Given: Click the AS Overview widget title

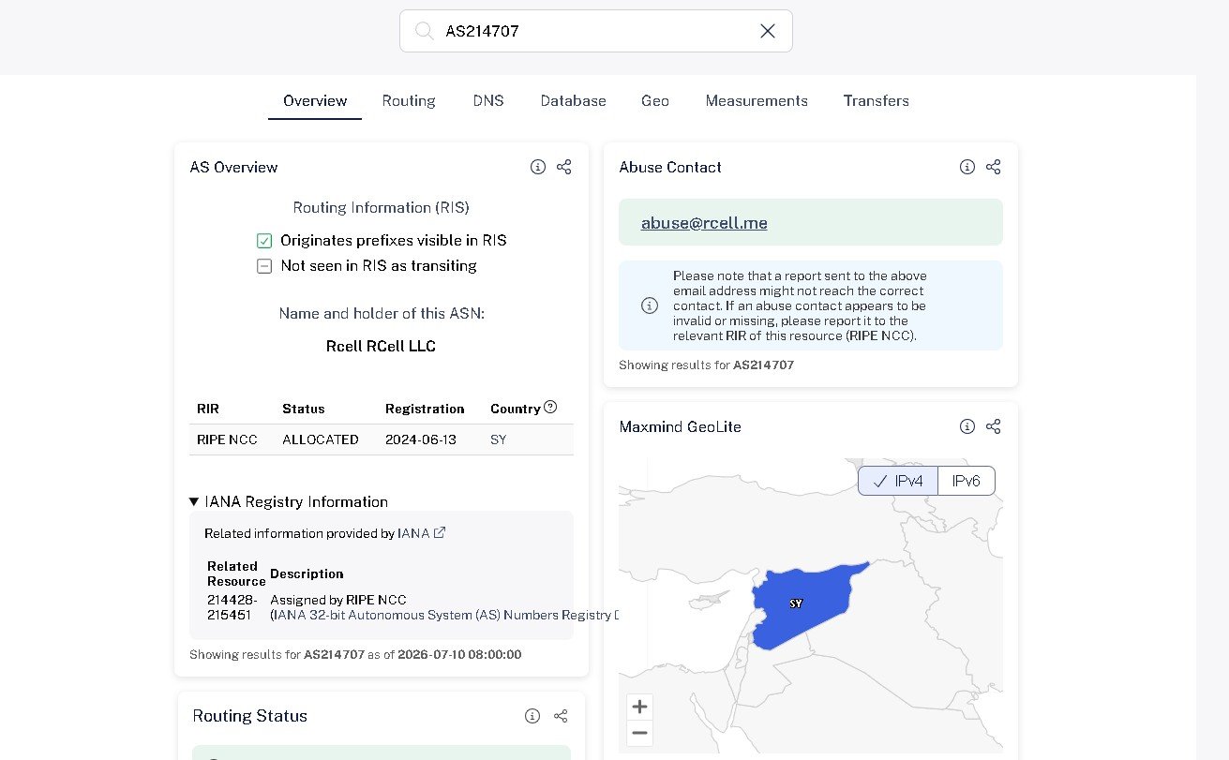Looking at the screenshot, I should [x=234, y=167].
